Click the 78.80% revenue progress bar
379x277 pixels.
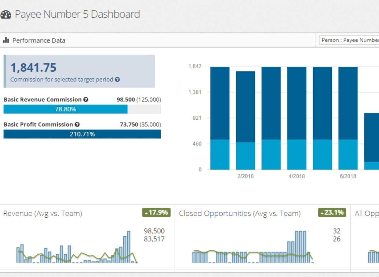coord(82,109)
